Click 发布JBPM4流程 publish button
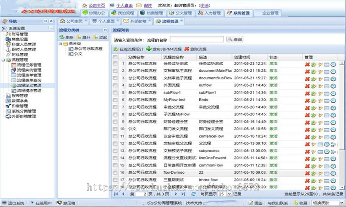Viewport: 346px width, 207px height. (x=164, y=49)
